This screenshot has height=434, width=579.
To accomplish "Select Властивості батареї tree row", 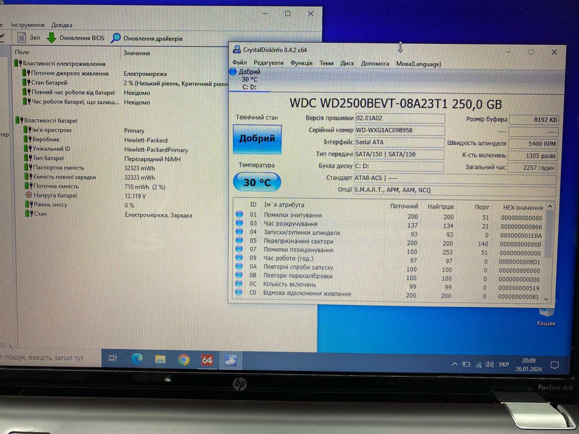I will click(x=47, y=120).
